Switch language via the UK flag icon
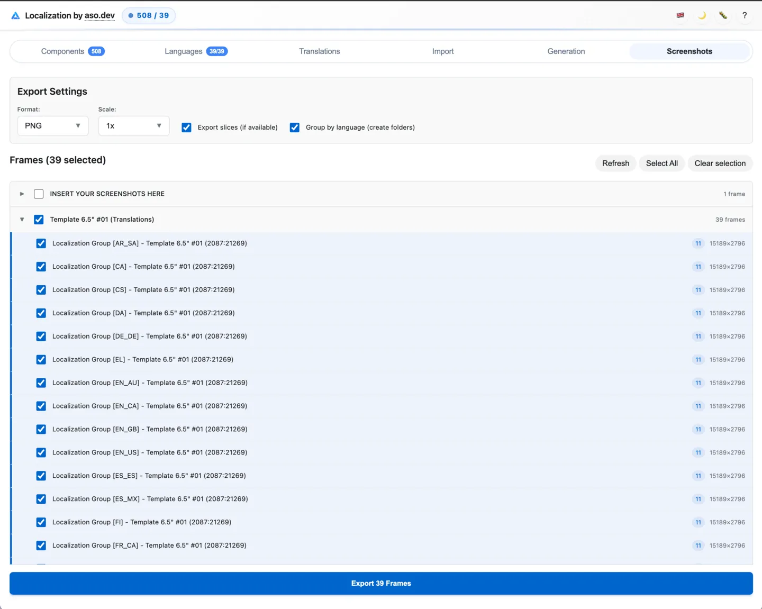 point(681,15)
